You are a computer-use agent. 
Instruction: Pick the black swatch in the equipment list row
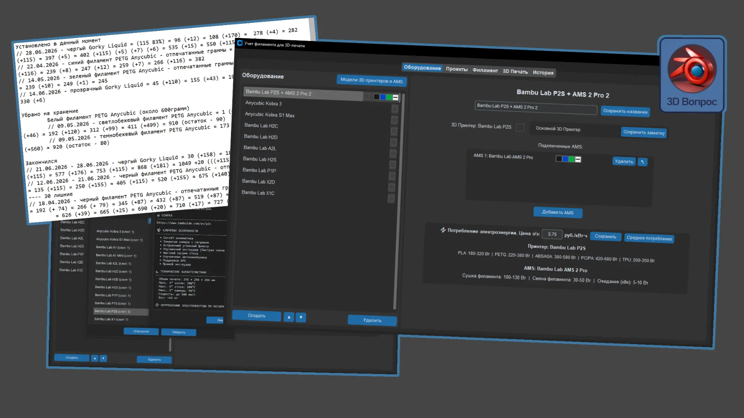coord(376,97)
